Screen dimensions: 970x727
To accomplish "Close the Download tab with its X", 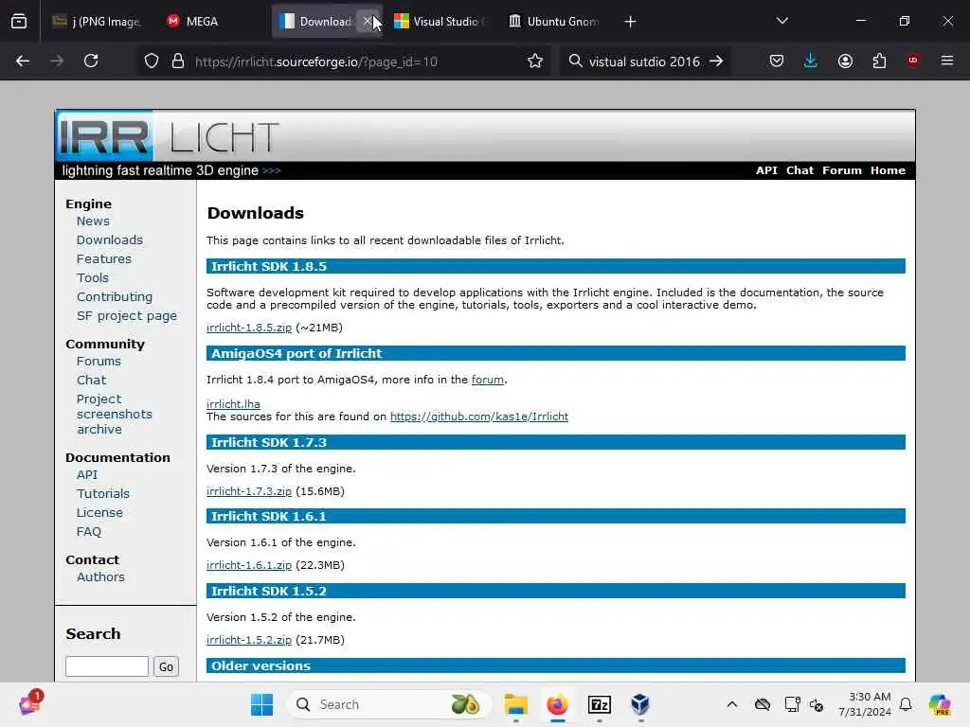I will tap(368, 22).
